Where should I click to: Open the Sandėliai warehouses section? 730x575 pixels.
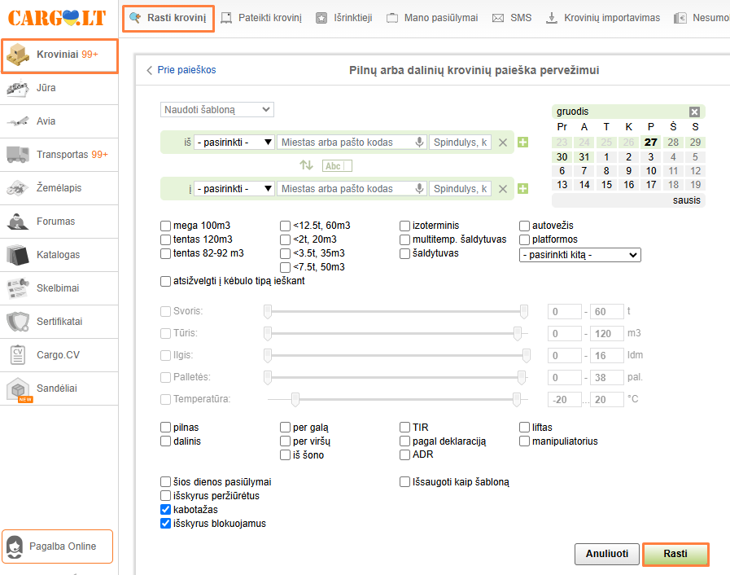click(59, 388)
